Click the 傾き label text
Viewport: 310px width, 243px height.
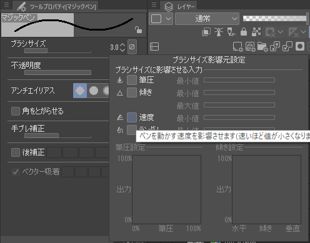pyautogui.click(x=146, y=92)
